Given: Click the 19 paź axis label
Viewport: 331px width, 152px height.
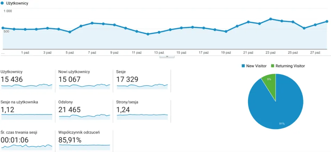Looking at the screenshot, I should point(226,53).
